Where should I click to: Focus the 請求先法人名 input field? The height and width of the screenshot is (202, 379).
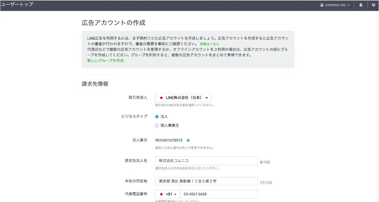[x=206, y=161]
